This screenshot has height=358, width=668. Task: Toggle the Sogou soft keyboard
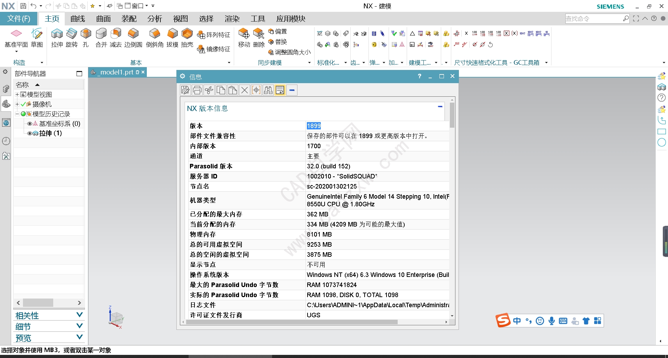click(563, 321)
